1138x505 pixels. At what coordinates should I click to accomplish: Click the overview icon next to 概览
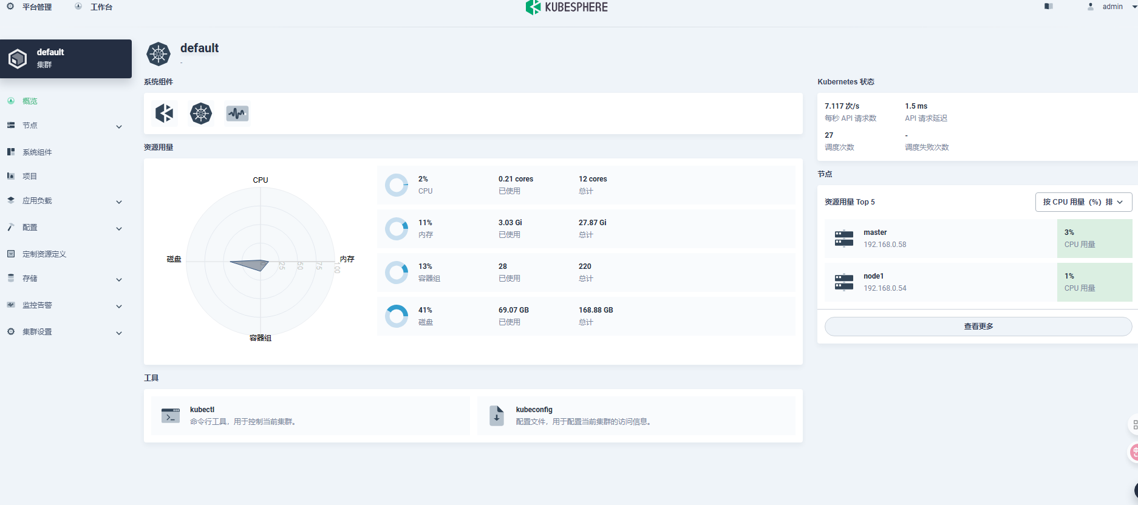pos(11,101)
